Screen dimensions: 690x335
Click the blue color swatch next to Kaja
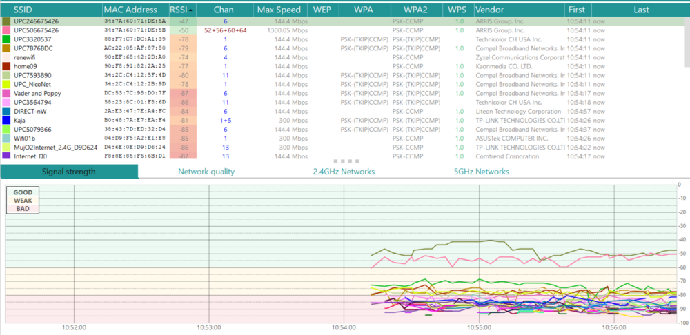pyautogui.click(x=6, y=120)
